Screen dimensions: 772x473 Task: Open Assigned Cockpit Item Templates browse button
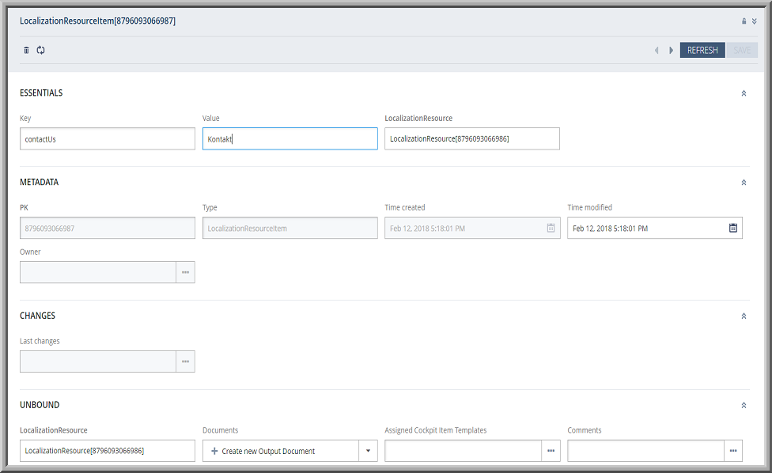[551, 451]
